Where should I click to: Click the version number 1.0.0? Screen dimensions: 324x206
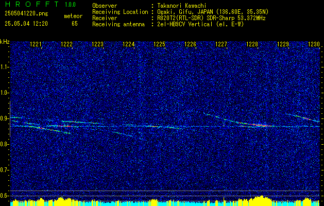point(70,5)
